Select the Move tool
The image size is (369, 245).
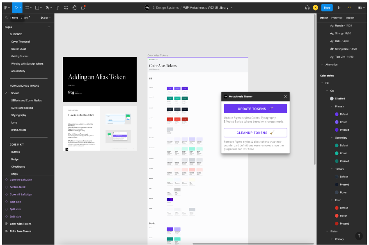[16, 7]
